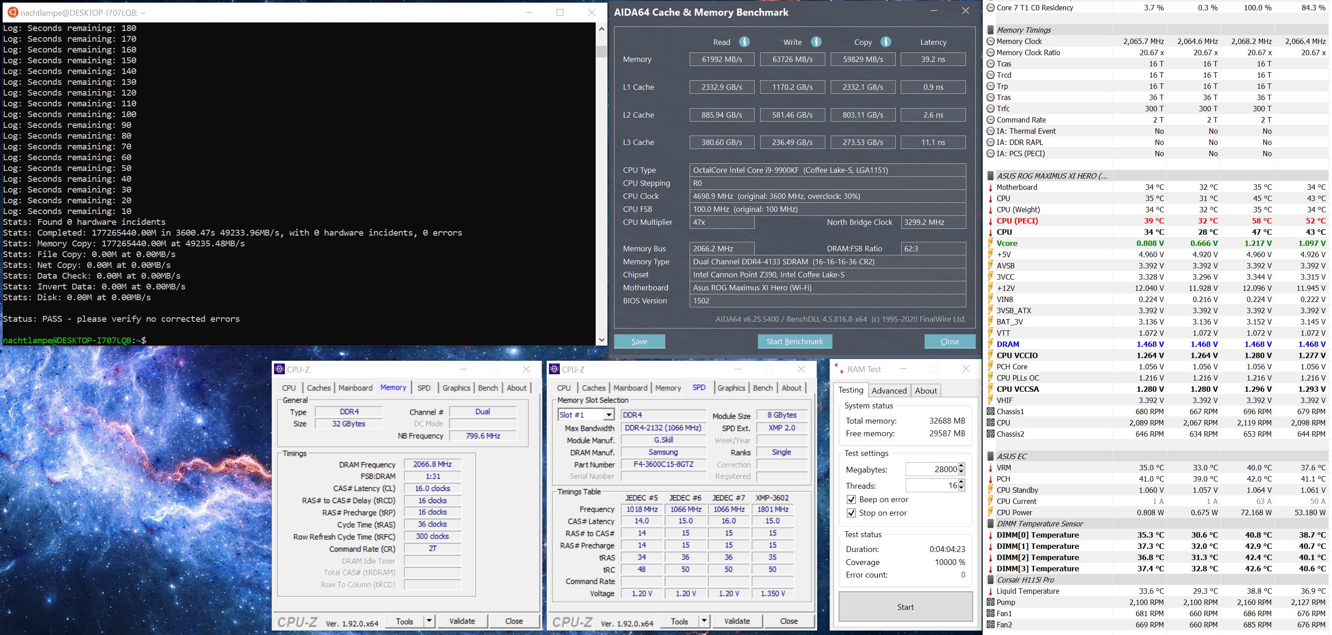This screenshot has height=635, width=1332.
Task: Open the Mainboard tab in the CPU-Z Memory window
Action: [x=355, y=388]
